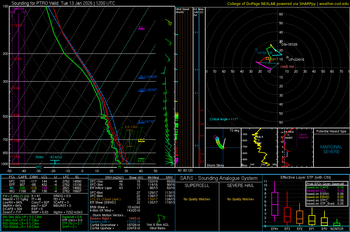The width and height of the screenshot is (350, 232).
Task: Select the magenta EL level marker
Action: 141,28
